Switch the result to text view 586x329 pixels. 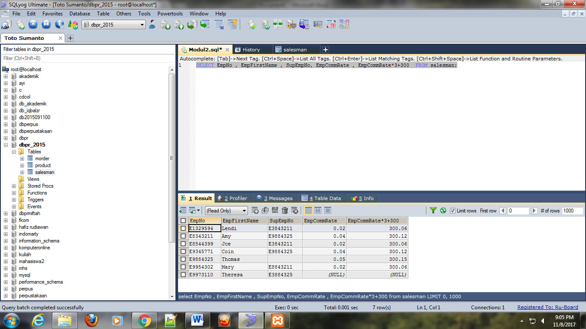click(x=328, y=210)
